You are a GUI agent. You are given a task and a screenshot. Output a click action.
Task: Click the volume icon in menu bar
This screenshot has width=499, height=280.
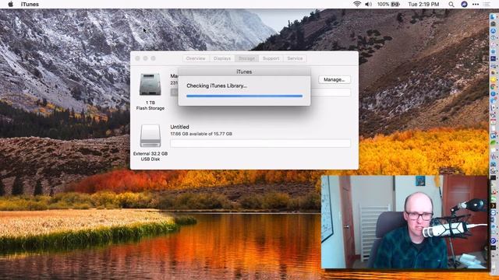point(368,4)
